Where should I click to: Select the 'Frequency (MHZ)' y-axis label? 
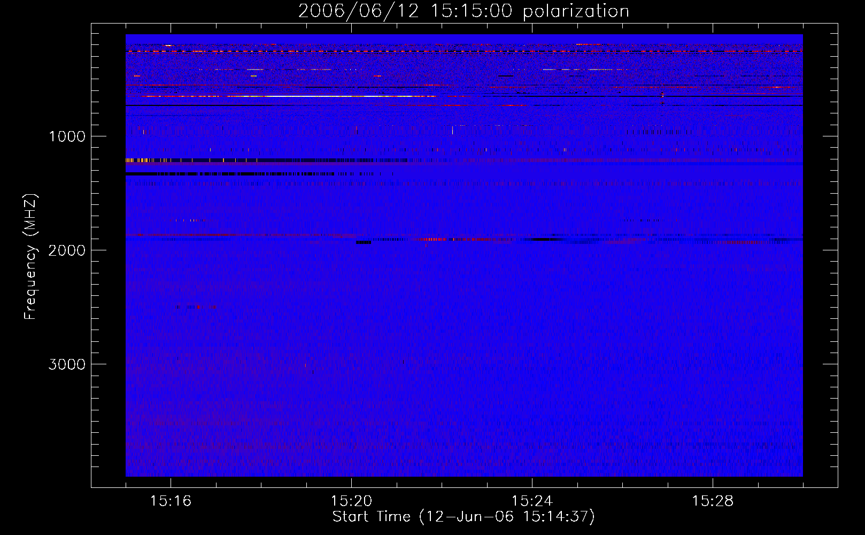31,257
